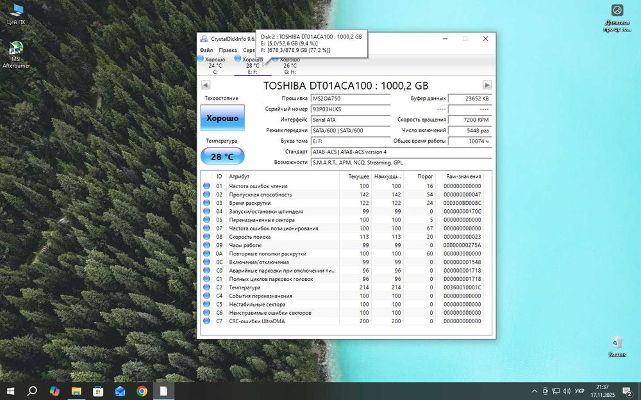Click the Raw-значения column header
Image resolution: width=641 pixels, height=400 pixels.
(x=460, y=177)
